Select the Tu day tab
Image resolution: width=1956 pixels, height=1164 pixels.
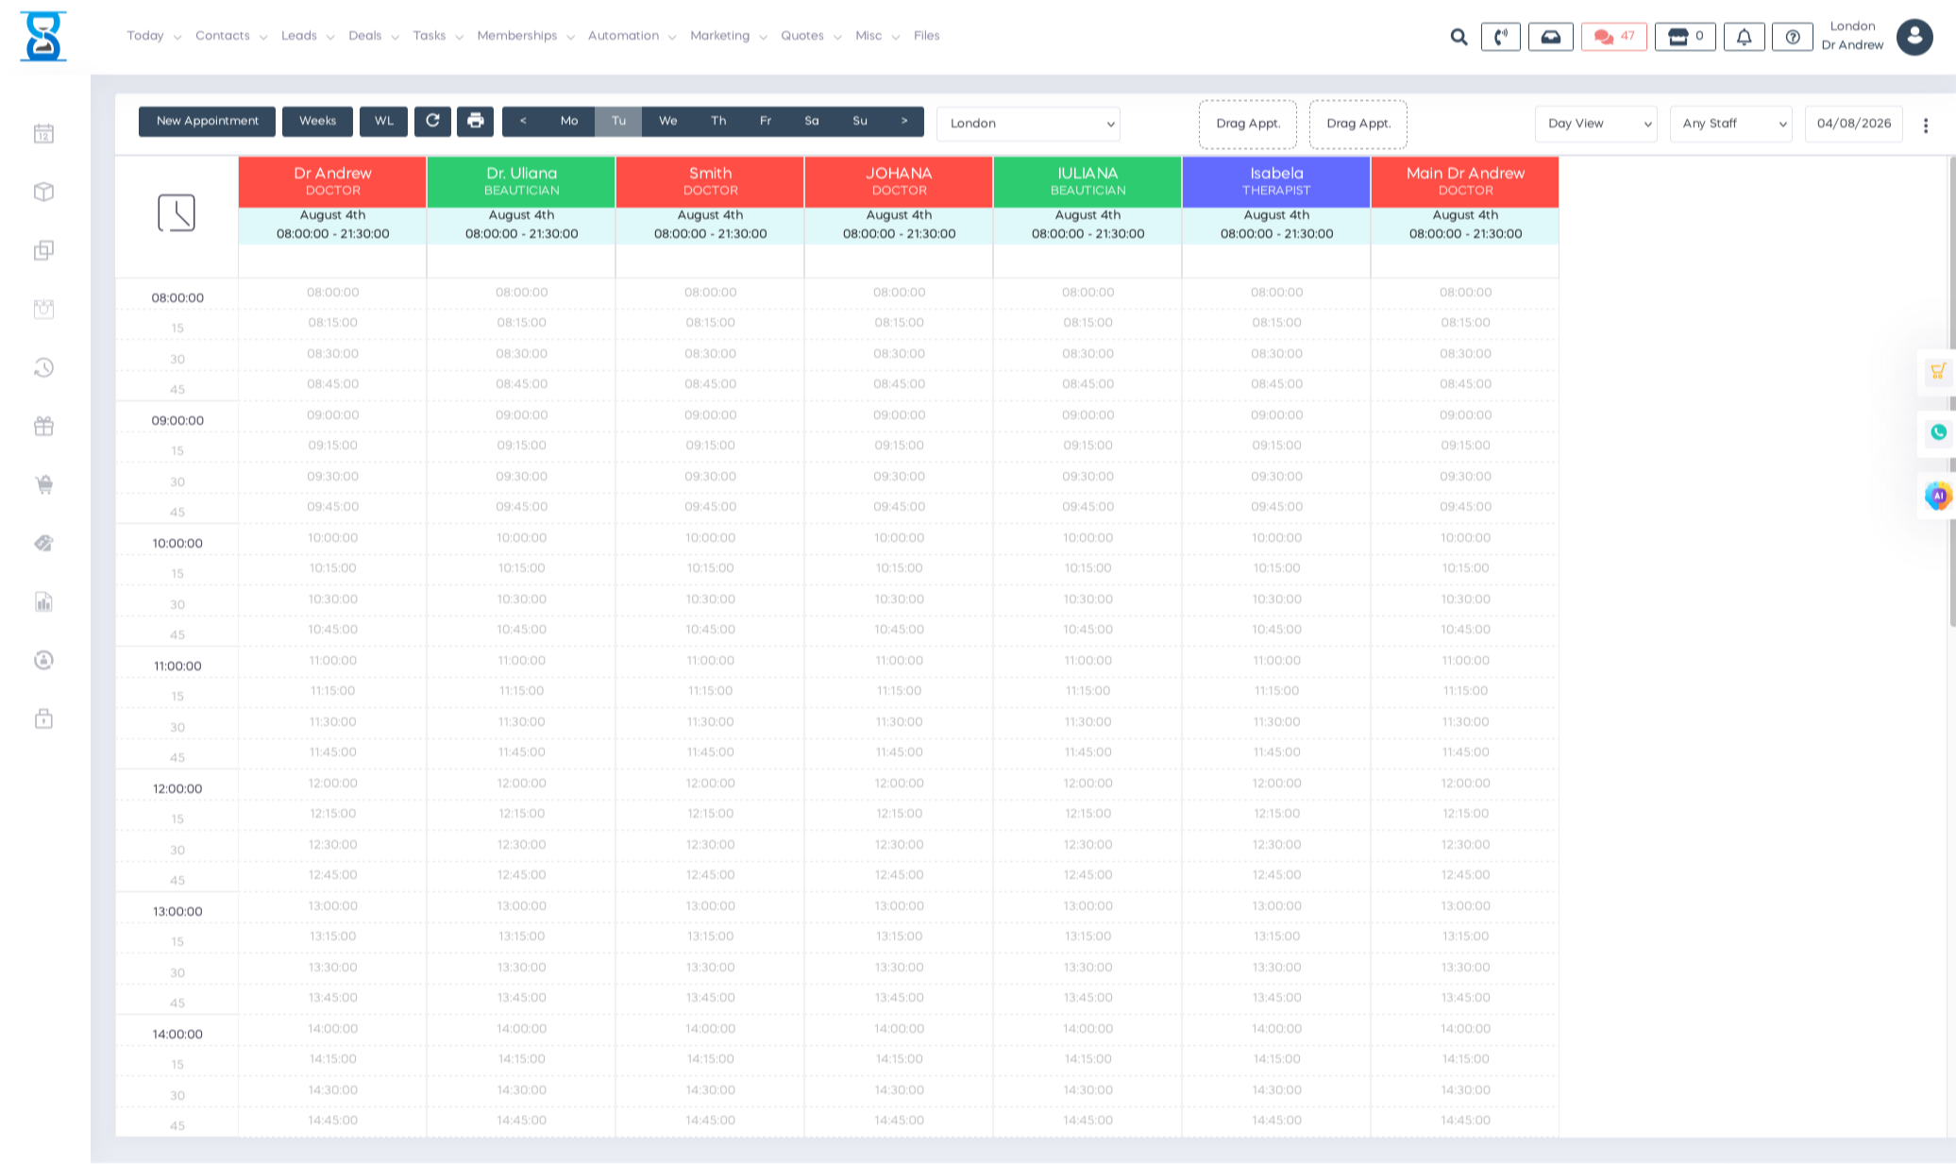(618, 121)
